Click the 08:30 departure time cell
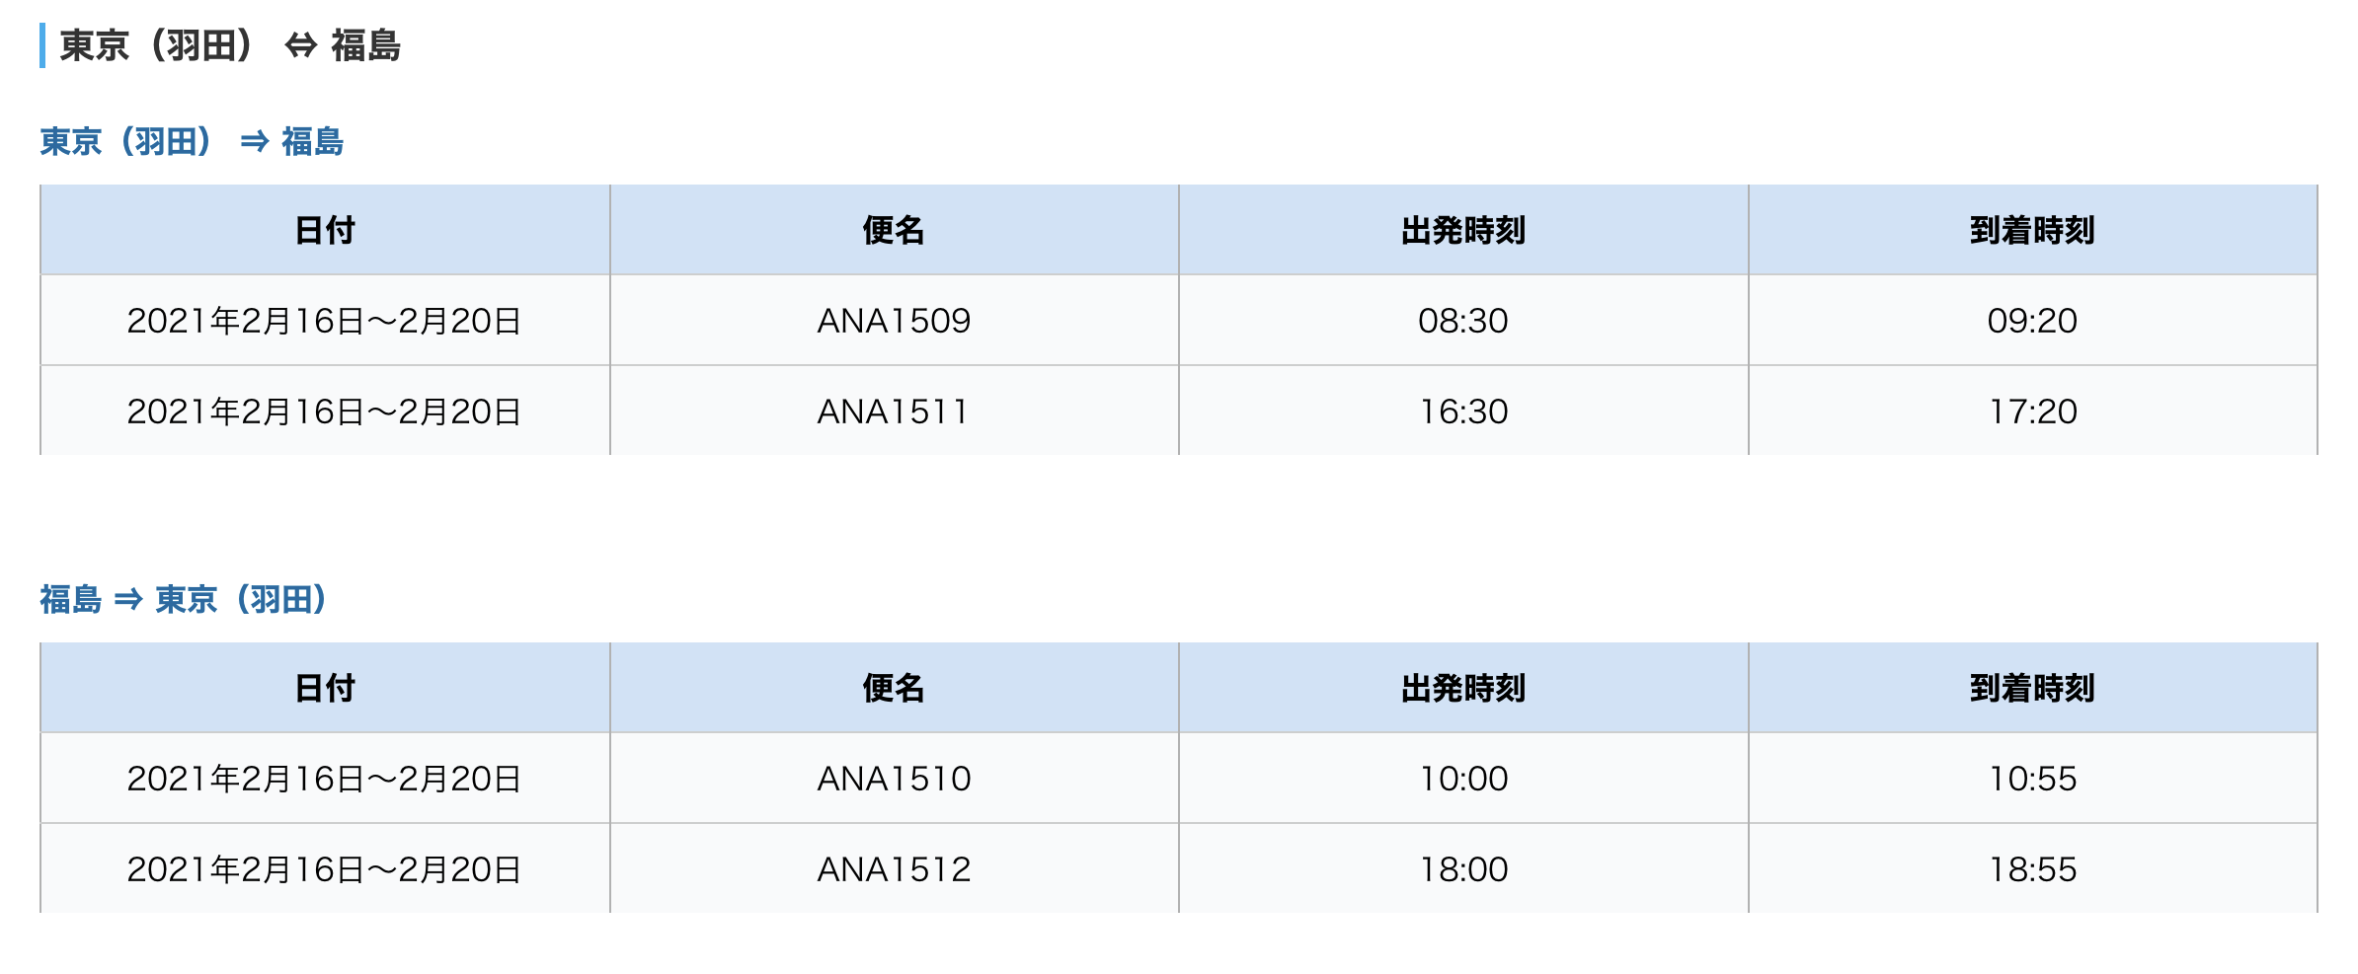Image resolution: width=2358 pixels, height=974 pixels. point(1463,321)
